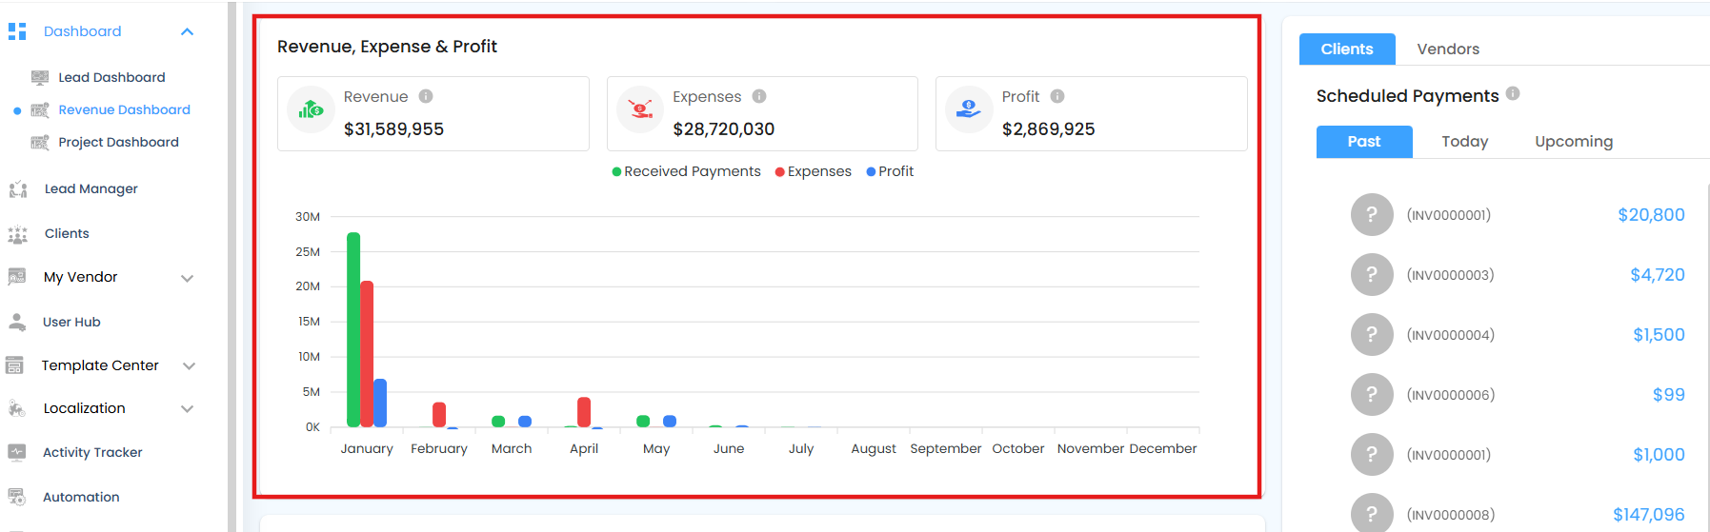Expand the Localization submenu
Viewport: 1710px width, 532px height.
(x=187, y=409)
